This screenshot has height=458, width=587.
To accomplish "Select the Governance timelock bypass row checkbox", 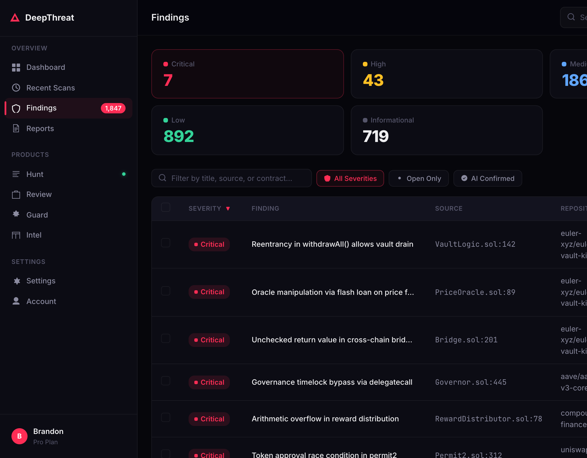I will tap(166, 381).
